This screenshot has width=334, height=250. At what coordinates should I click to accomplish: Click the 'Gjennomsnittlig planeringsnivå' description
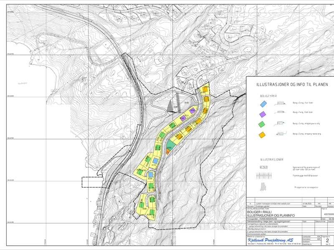tap(306, 167)
